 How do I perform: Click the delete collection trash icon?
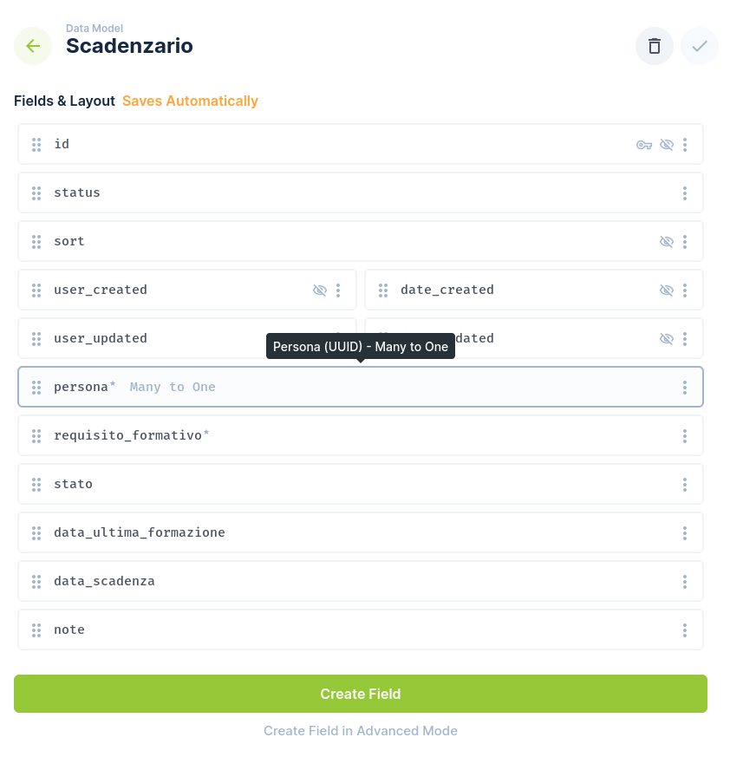[x=654, y=45]
